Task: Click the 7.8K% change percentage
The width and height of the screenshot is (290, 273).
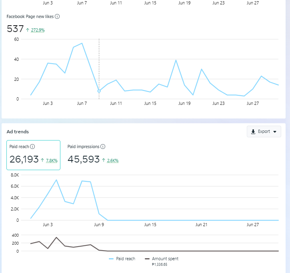Action: click(x=52, y=161)
